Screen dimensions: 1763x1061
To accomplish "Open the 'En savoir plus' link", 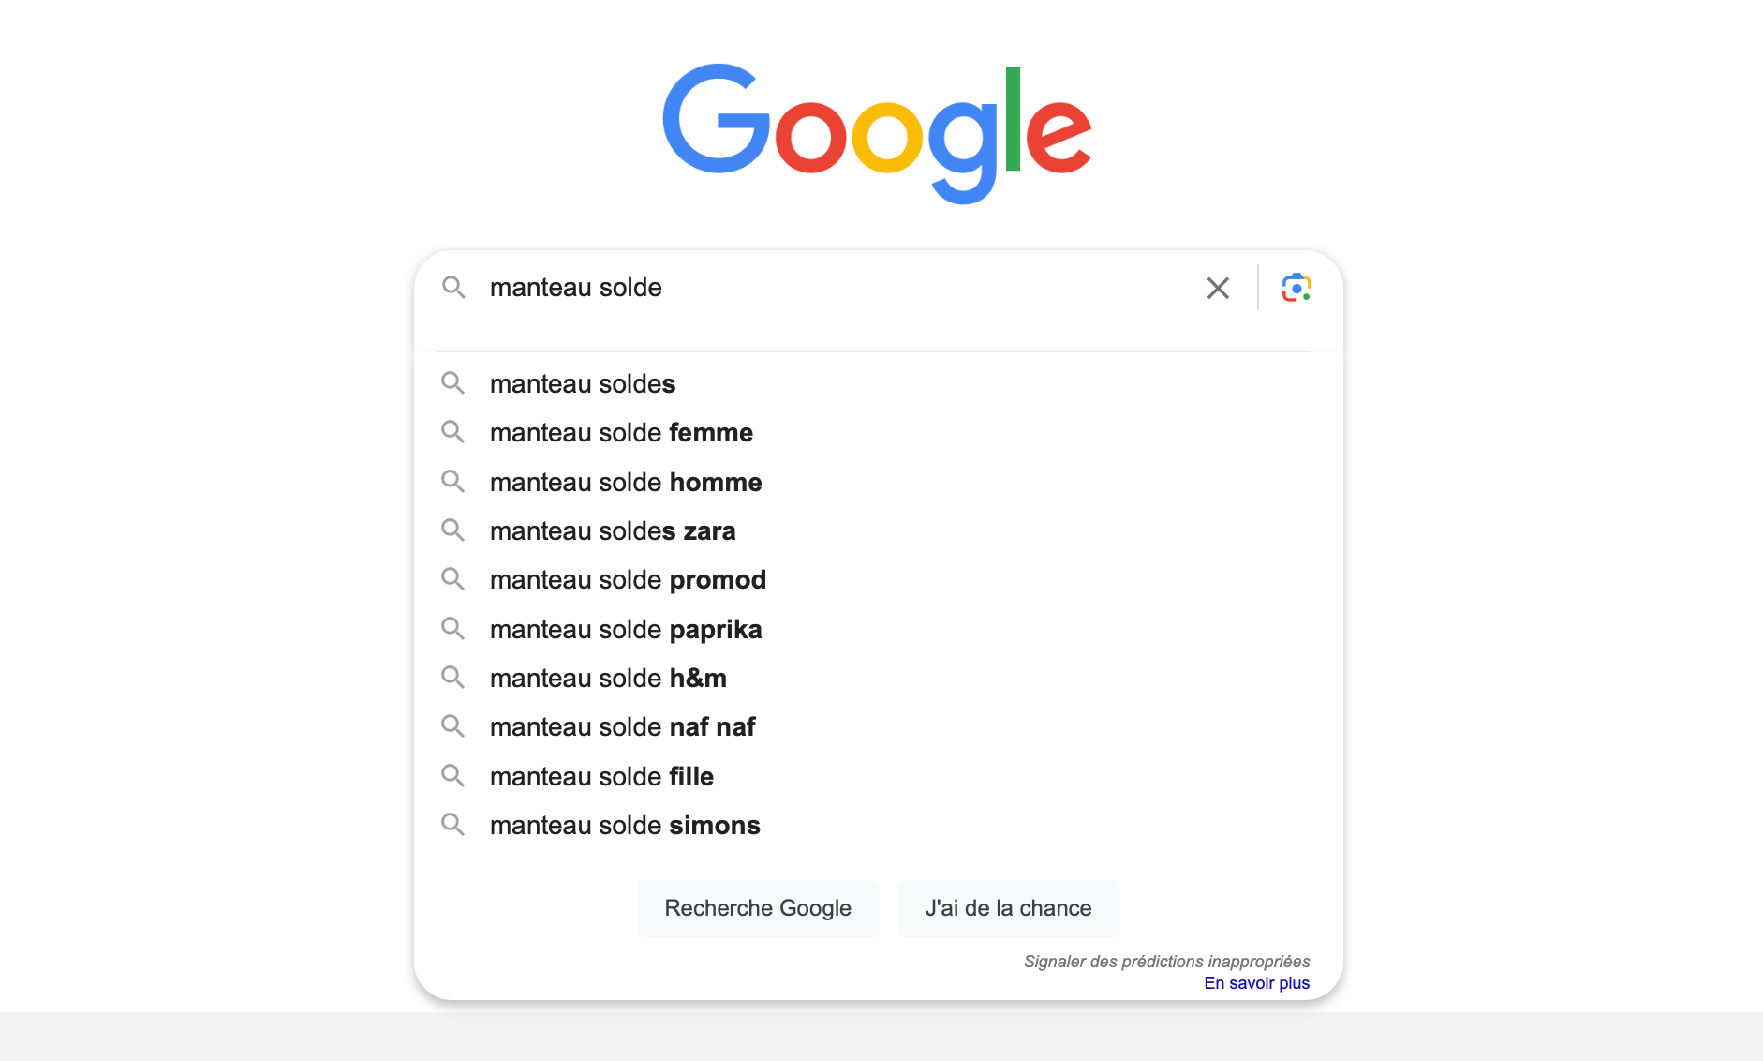I will [1256, 983].
